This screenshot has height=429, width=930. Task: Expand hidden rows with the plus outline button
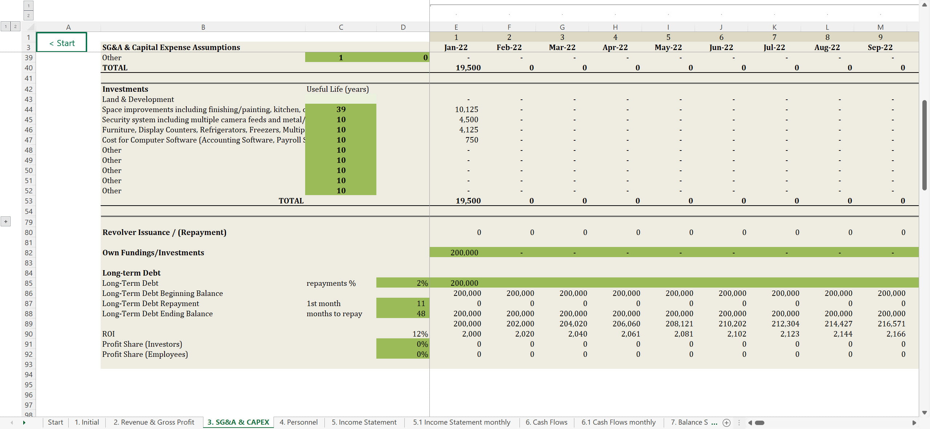coord(5,222)
